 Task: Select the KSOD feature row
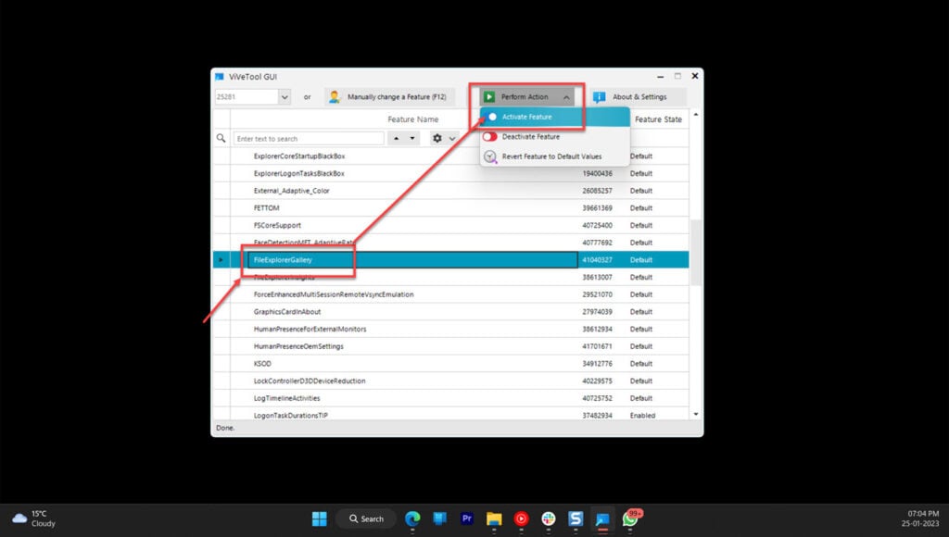coord(451,364)
